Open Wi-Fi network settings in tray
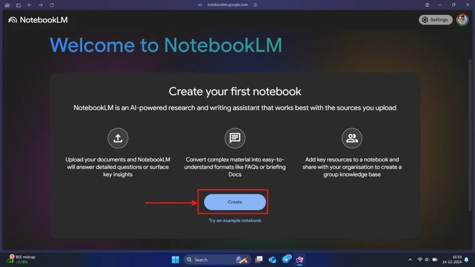Image resolution: width=475 pixels, height=267 pixels. [420, 260]
